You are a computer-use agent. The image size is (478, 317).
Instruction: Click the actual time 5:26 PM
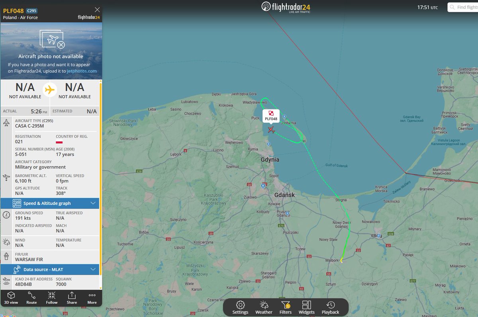pyautogui.click(x=39, y=112)
